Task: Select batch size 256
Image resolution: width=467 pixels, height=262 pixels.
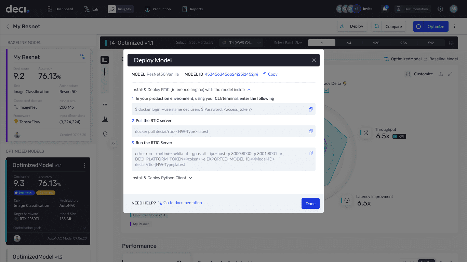Action: 403,43
